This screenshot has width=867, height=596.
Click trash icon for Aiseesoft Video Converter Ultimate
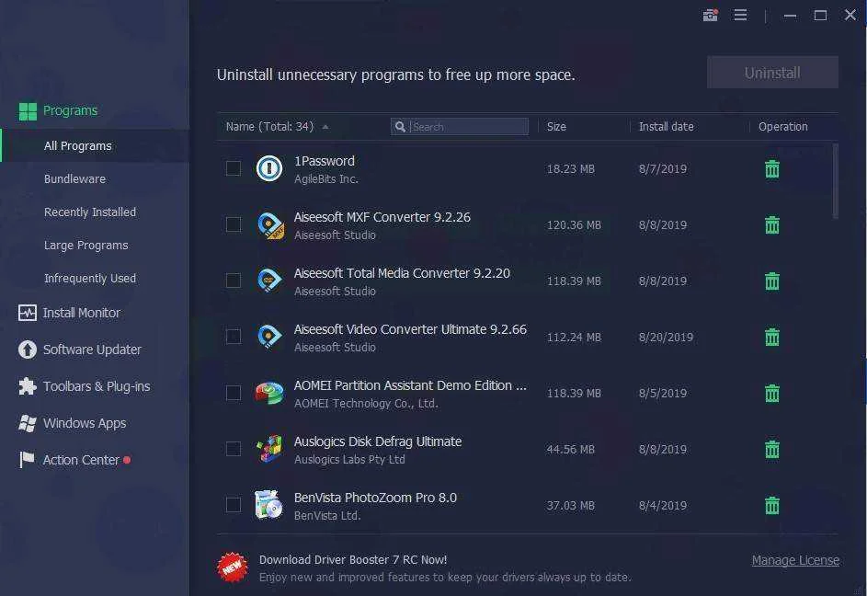[x=772, y=337]
